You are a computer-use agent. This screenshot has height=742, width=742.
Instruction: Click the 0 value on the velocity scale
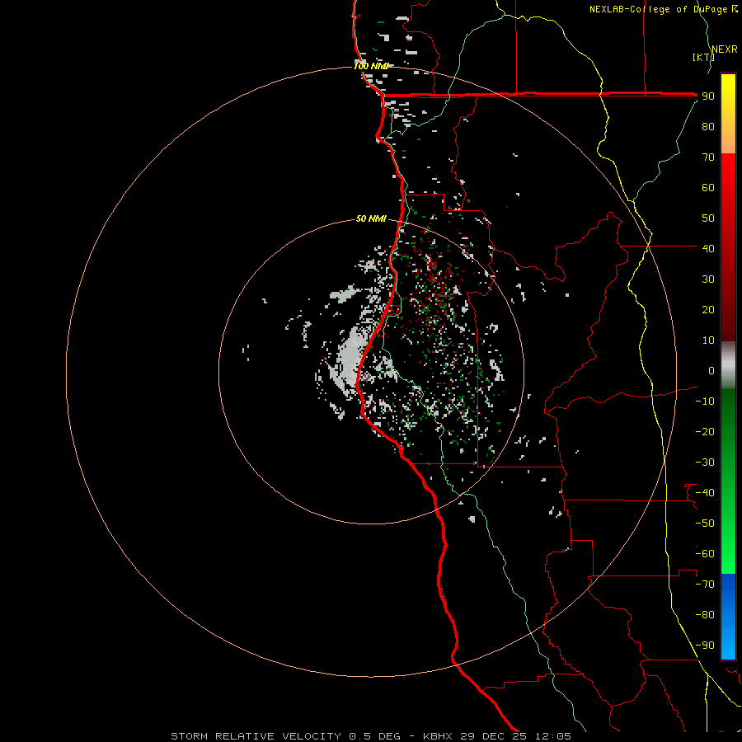711,370
